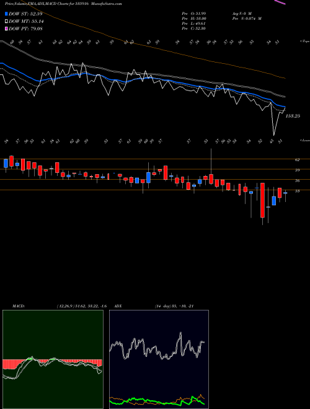Click the Avg V: 0 M text
The height and width of the screenshot is (409, 310).
(242, 13)
